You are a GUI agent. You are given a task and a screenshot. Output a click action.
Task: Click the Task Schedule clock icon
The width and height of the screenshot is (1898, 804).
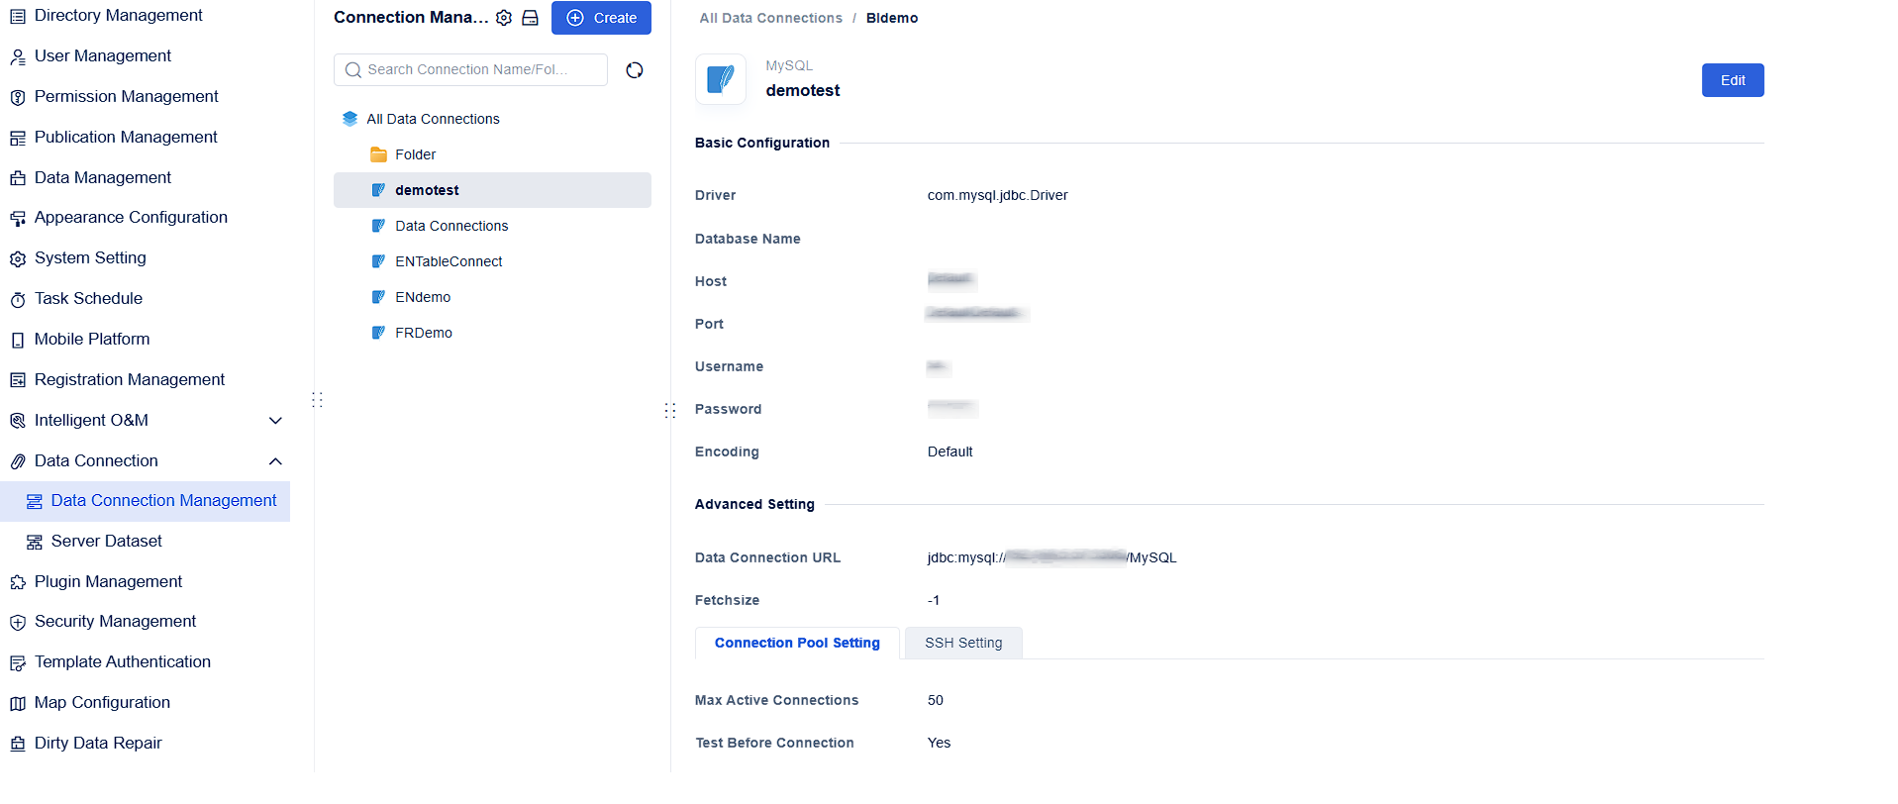(18, 299)
